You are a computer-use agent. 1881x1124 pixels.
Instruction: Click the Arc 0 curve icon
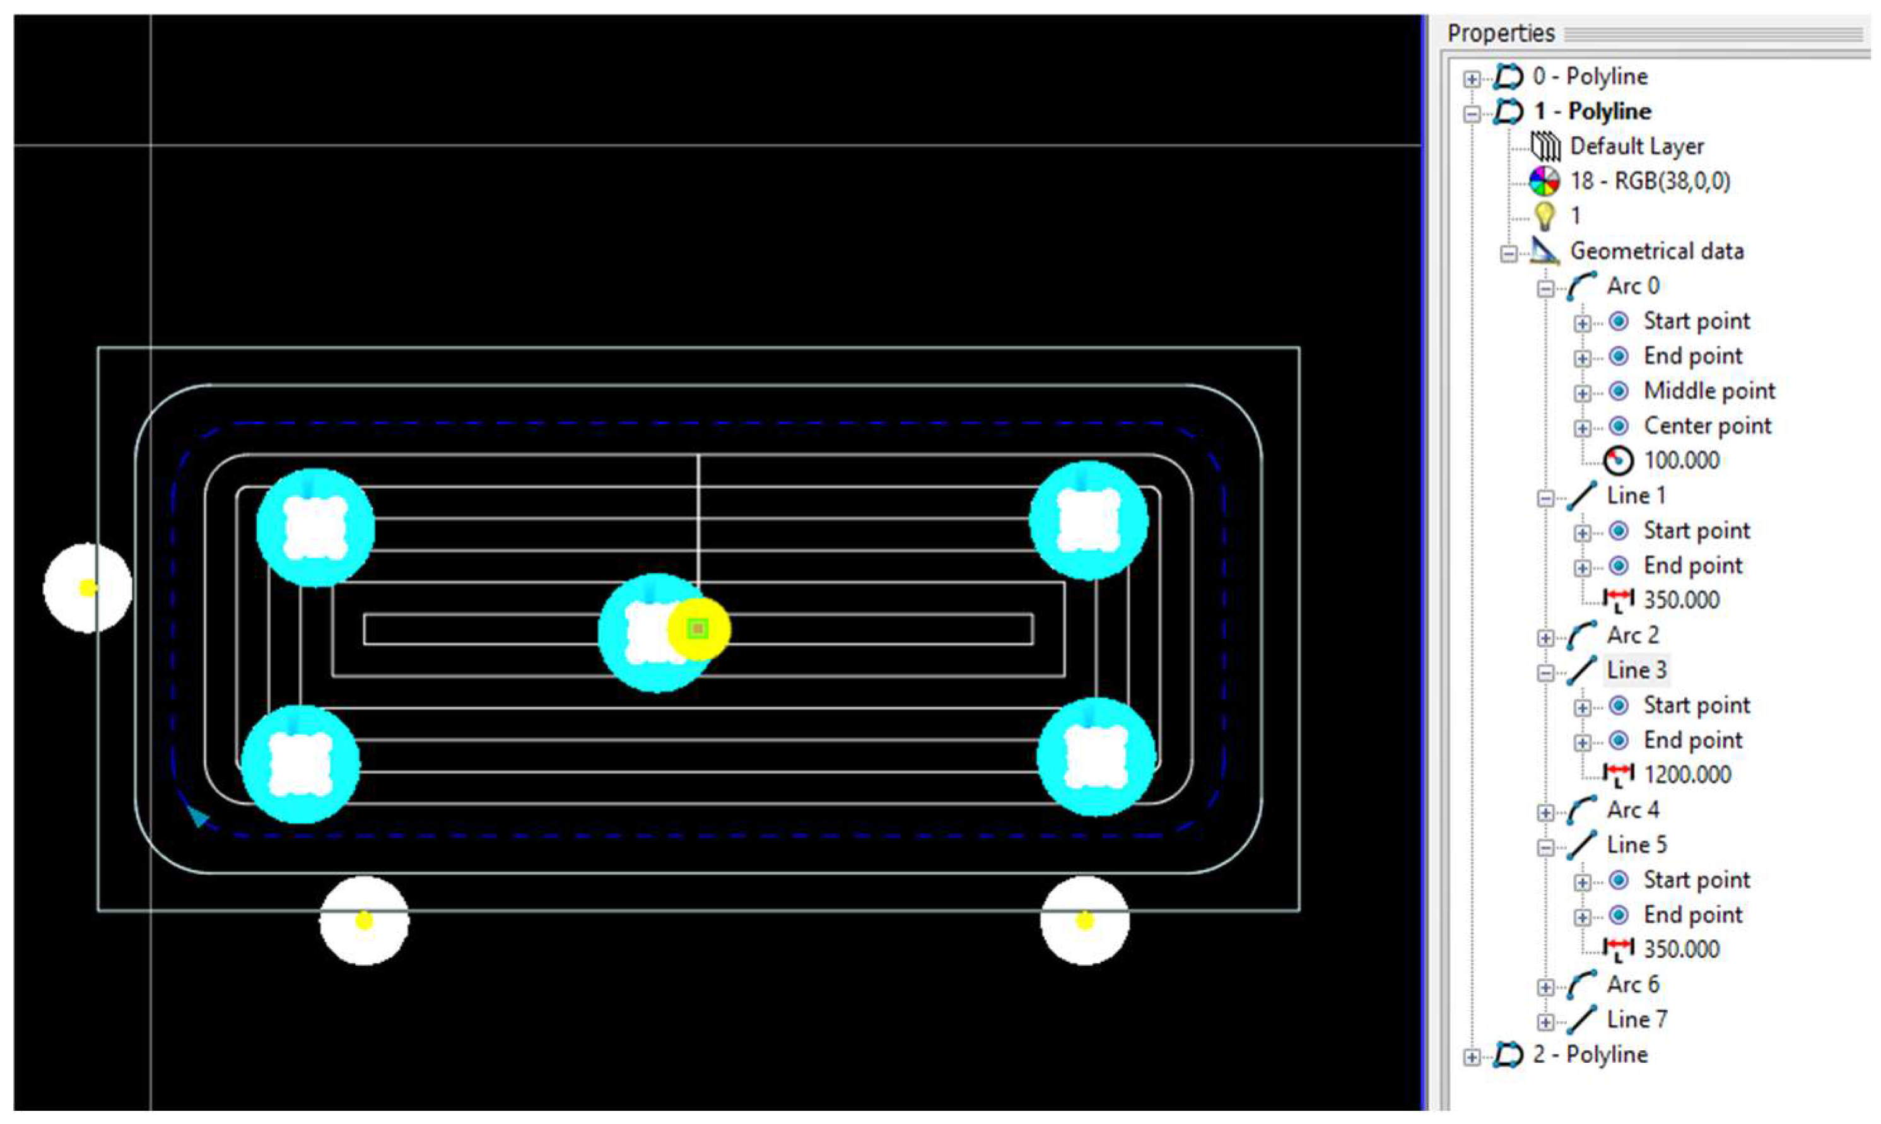point(1581,286)
